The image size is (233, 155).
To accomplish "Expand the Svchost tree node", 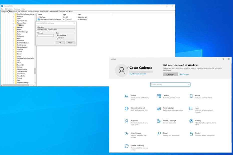I will (x=14, y=67).
